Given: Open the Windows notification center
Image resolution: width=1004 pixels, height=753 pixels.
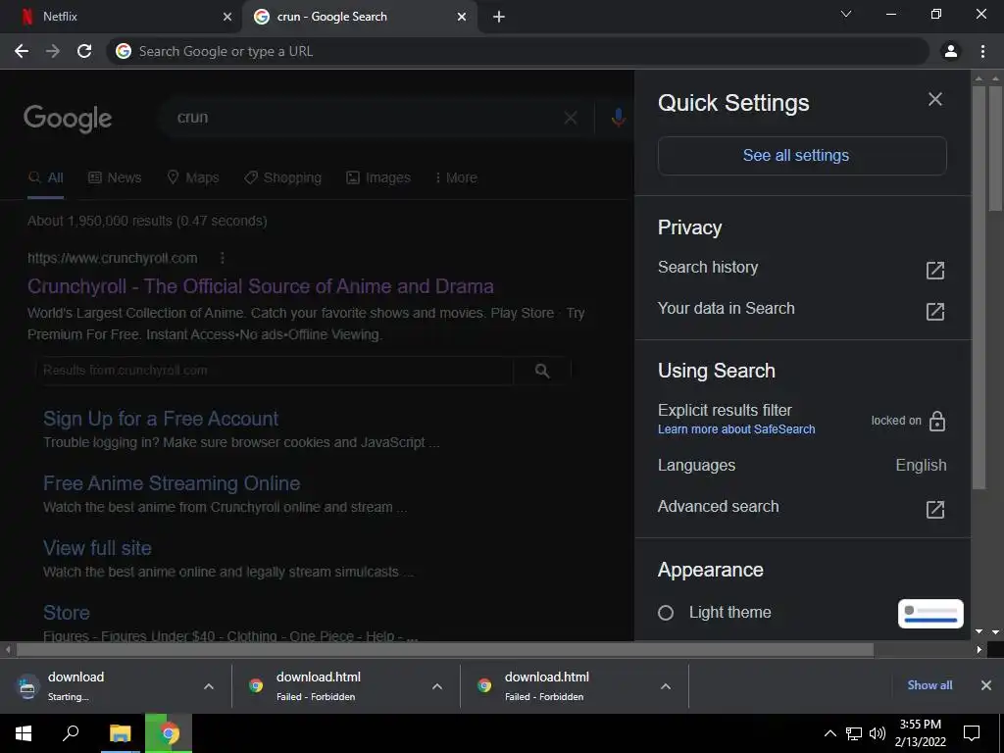Looking at the screenshot, I should (972, 733).
